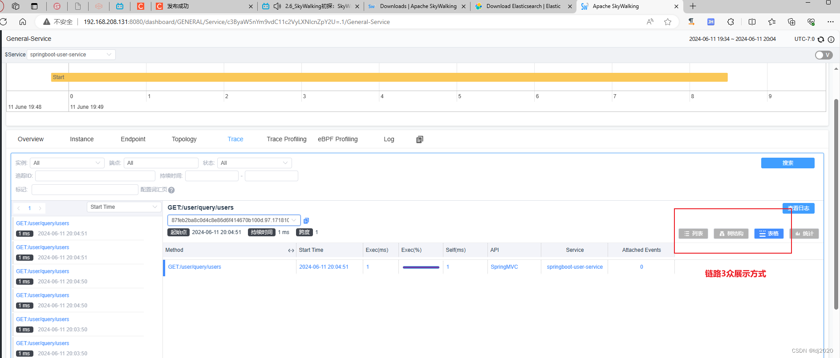The image size is (840, 358).
Task: Open the 不安全 site security warning
Action: coord(58,22)
